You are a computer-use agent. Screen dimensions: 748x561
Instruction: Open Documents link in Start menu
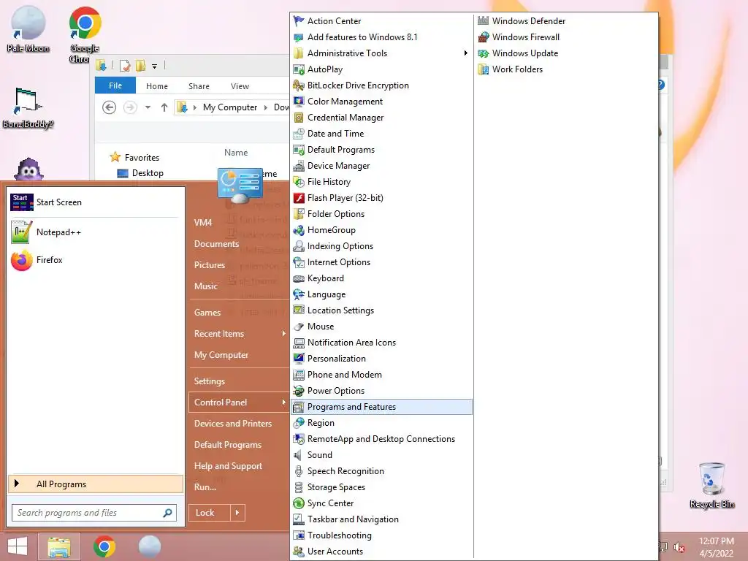216,244
